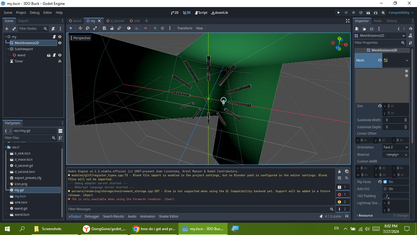
Task: Click the Movie Maker mode reel icon
Action: [383, 13]
